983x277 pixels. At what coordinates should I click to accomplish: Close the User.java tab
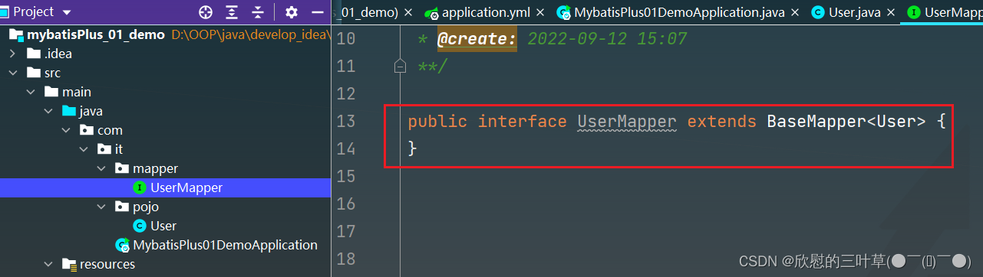point(890,12)
